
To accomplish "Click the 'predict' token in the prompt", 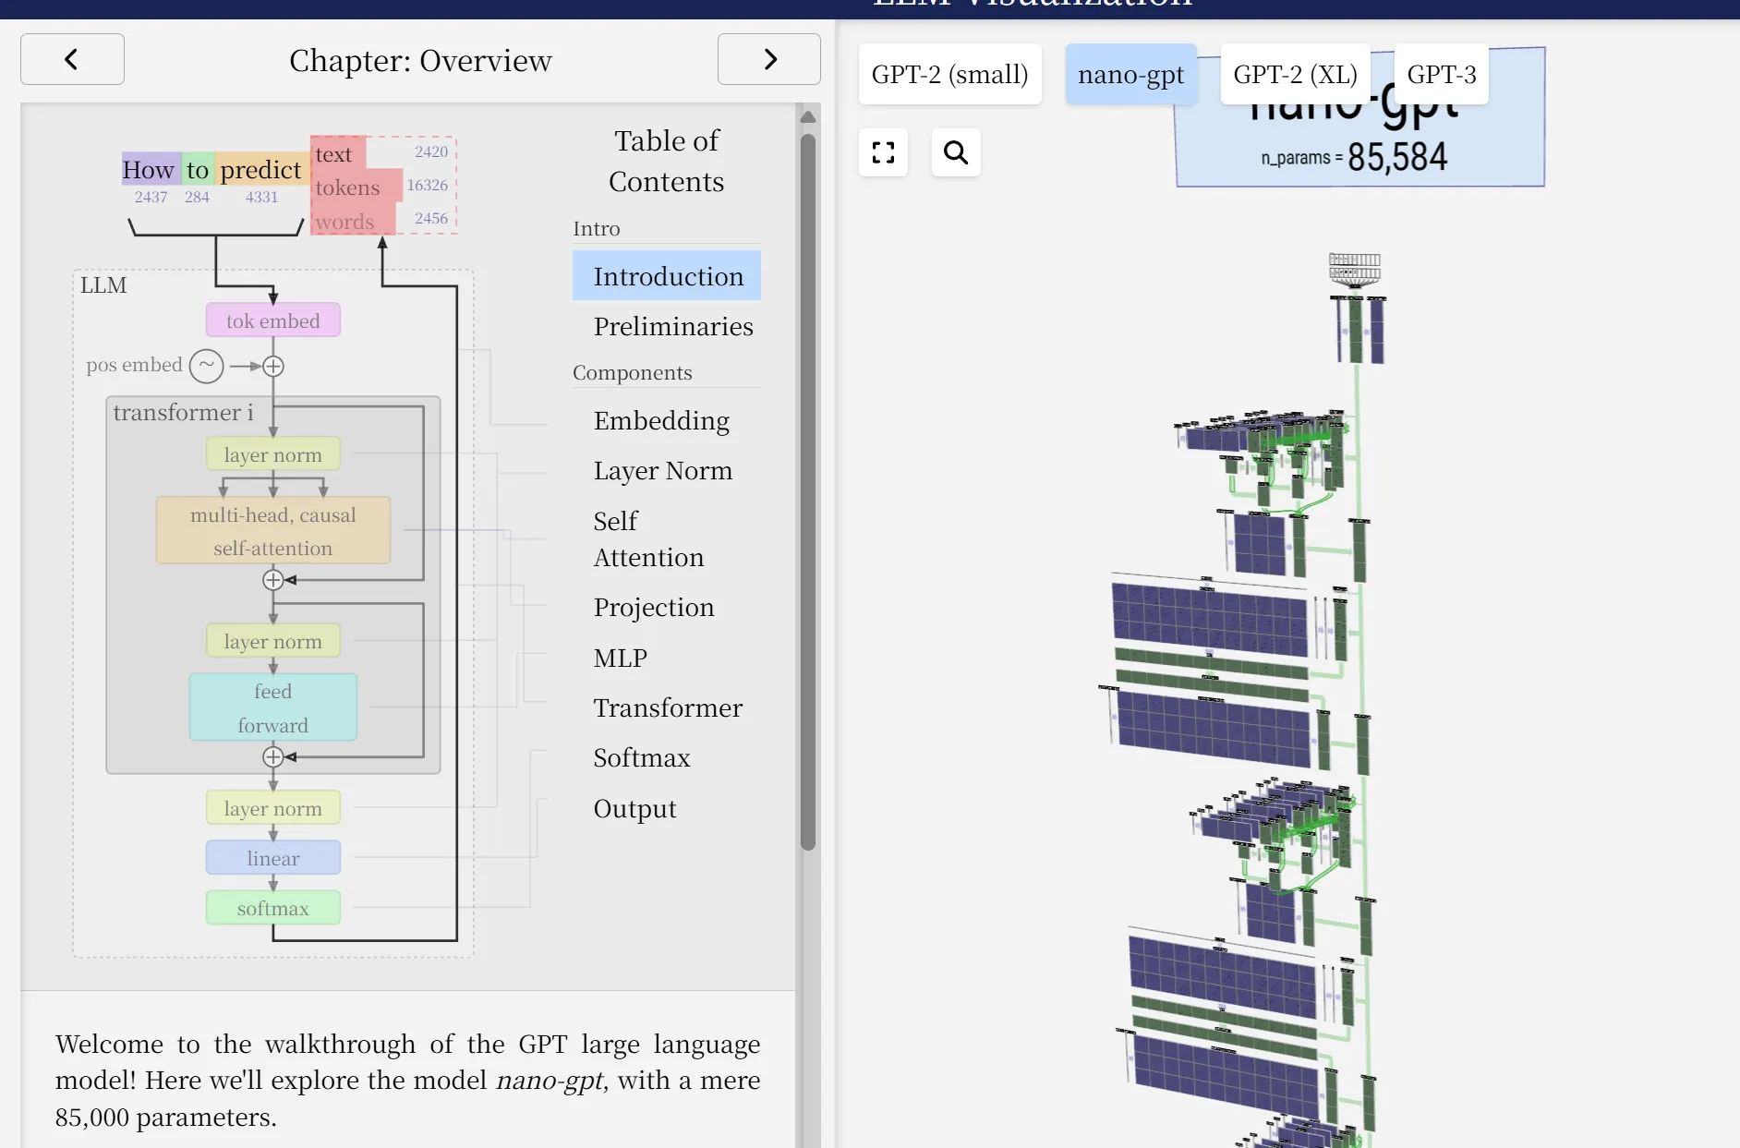I will click(x=262, y=169).
